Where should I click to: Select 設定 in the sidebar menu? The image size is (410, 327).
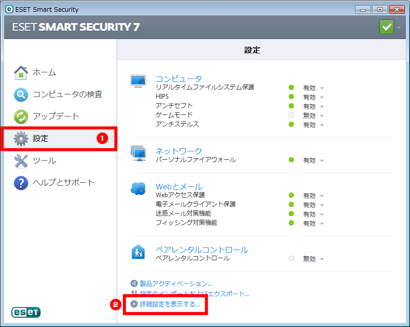point(41,139)
